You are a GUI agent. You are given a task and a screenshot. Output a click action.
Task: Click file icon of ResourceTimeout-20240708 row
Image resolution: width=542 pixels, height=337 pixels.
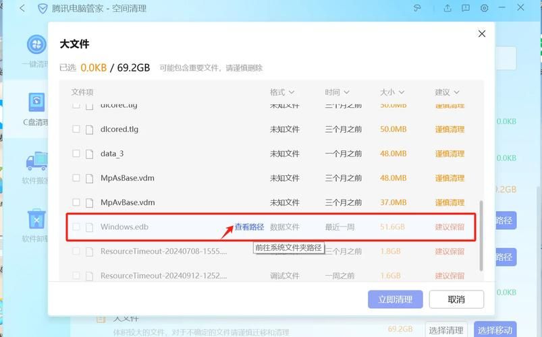coord(90,251)
